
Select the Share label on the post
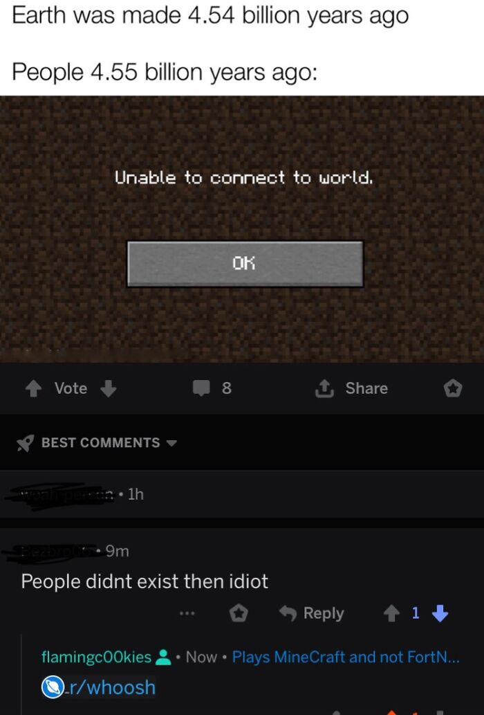366,388
